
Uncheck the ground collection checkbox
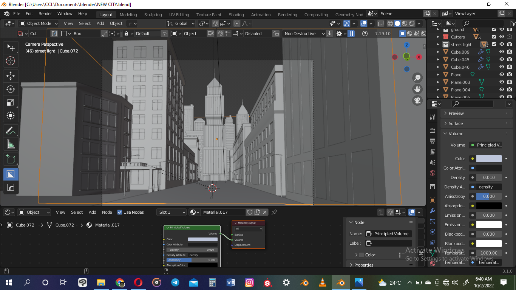pyautogui.click(x=494, y=29)
